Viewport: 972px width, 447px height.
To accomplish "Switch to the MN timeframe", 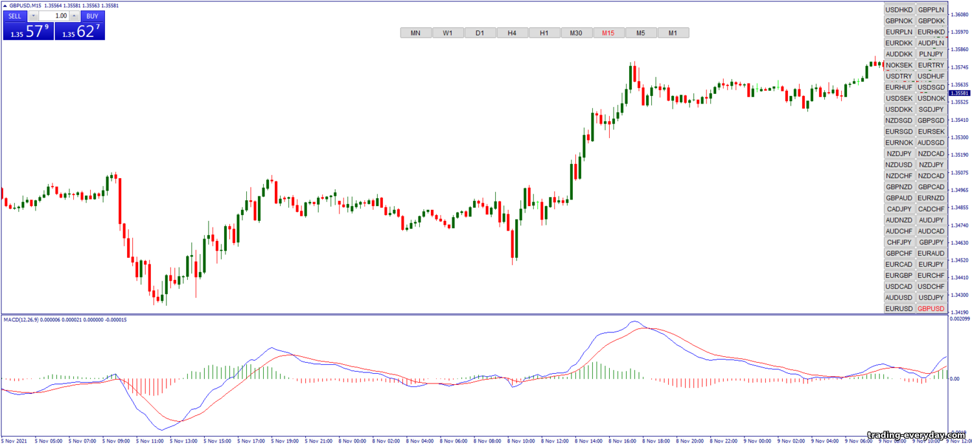I will pyautogui.click(x=415, y=32).
